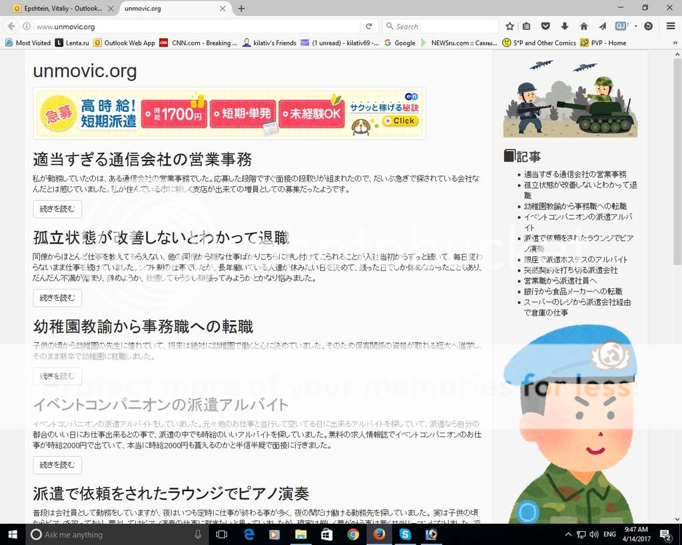Open the Google bookmark
The image size is (682, 545).
point(400,43)
